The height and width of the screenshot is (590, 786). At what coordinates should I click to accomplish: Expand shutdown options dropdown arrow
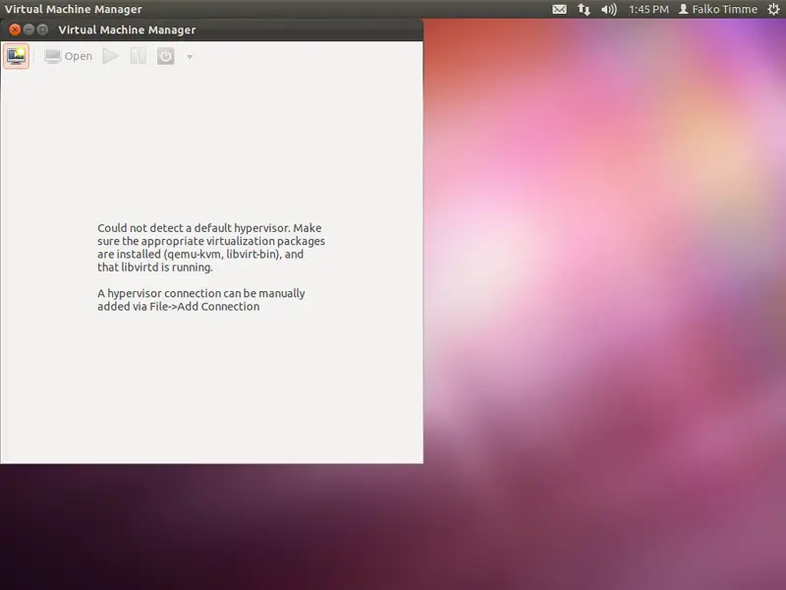click(x=190, y=57)
